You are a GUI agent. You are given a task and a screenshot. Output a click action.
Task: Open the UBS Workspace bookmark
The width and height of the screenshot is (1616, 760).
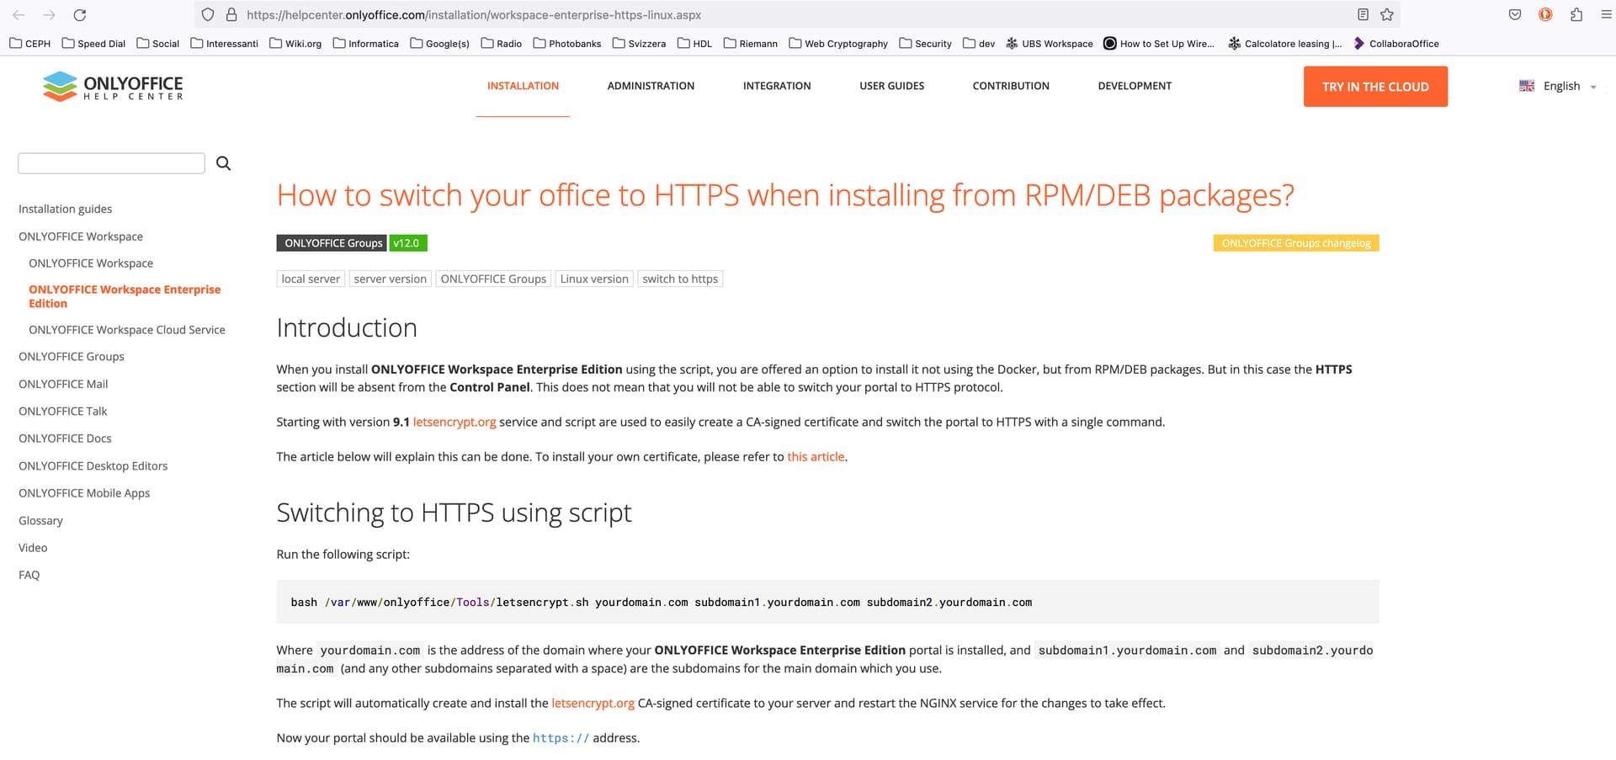pos(1050,44)
